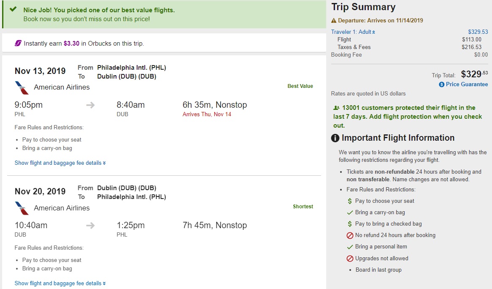492x289 pixels.
Task: Click American Airlines logo on Nov 20 flight
Action: pyautogui.click(x=22, y=208)
